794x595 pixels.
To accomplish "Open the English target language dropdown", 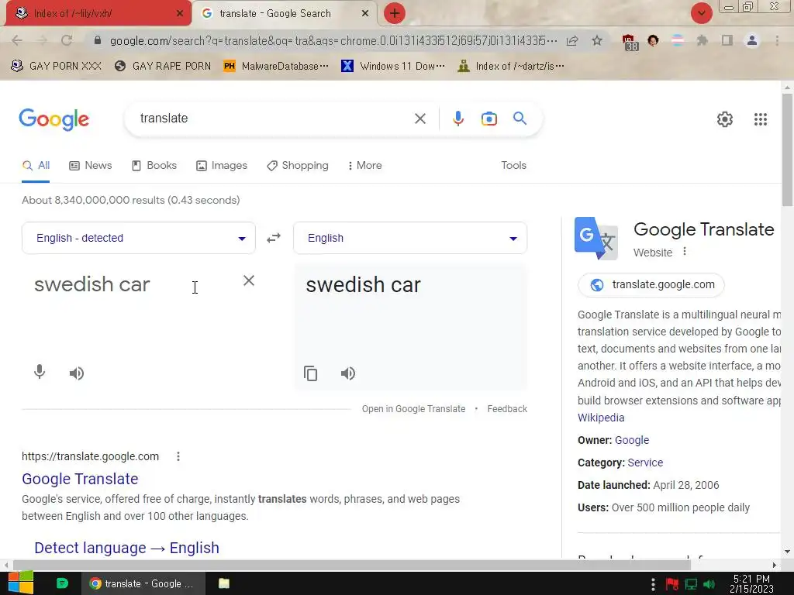I will [409, 238].
